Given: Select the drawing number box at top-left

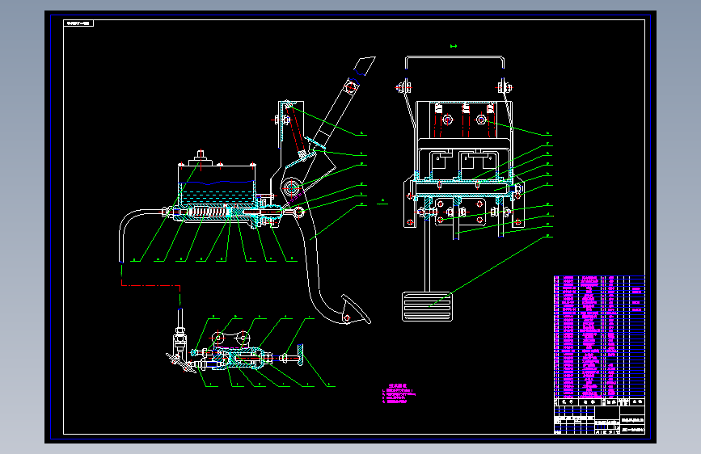Looking at the screenshot, I should tap(78, 23).
